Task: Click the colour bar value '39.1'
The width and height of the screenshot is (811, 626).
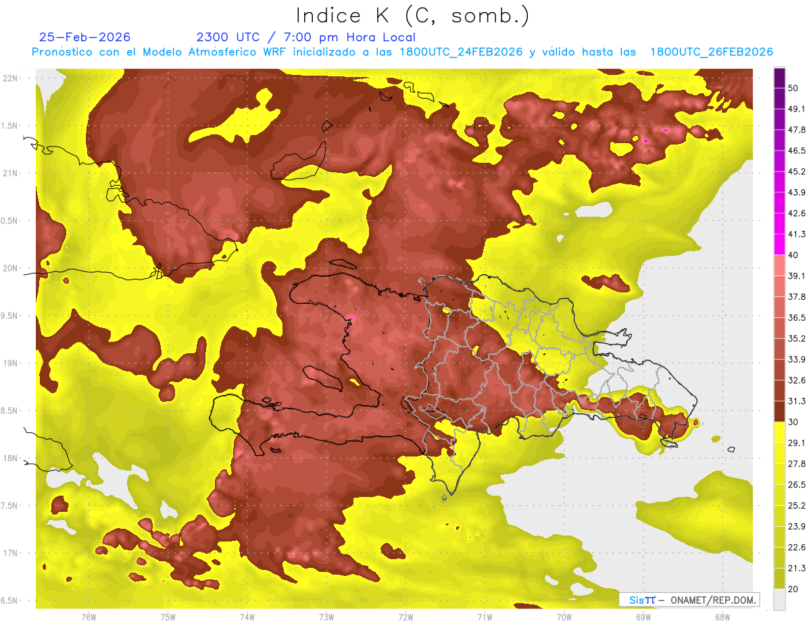Action: coord(796,276)
